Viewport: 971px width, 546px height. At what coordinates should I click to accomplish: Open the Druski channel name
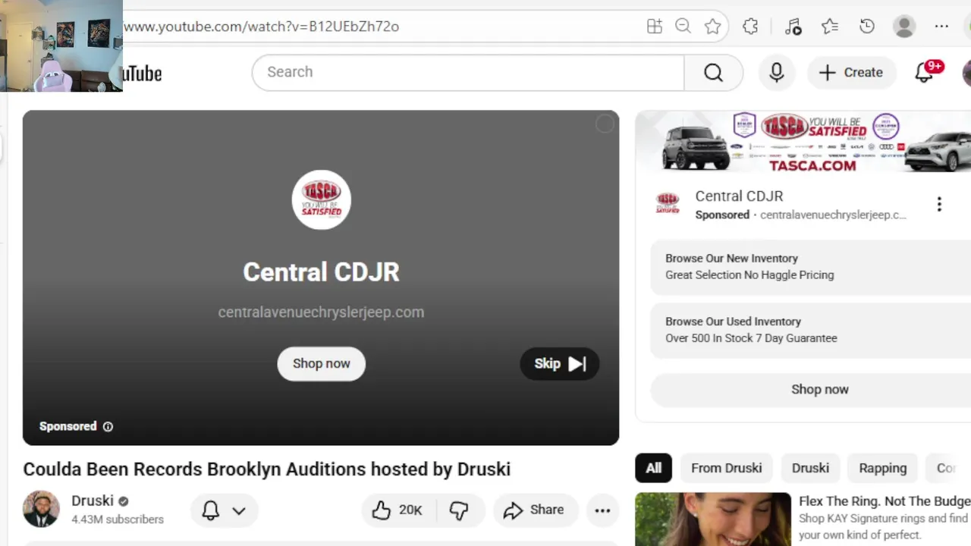[93, 501]
